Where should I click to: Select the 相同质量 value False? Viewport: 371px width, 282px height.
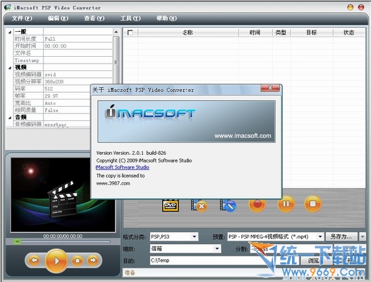pos(67,110)
